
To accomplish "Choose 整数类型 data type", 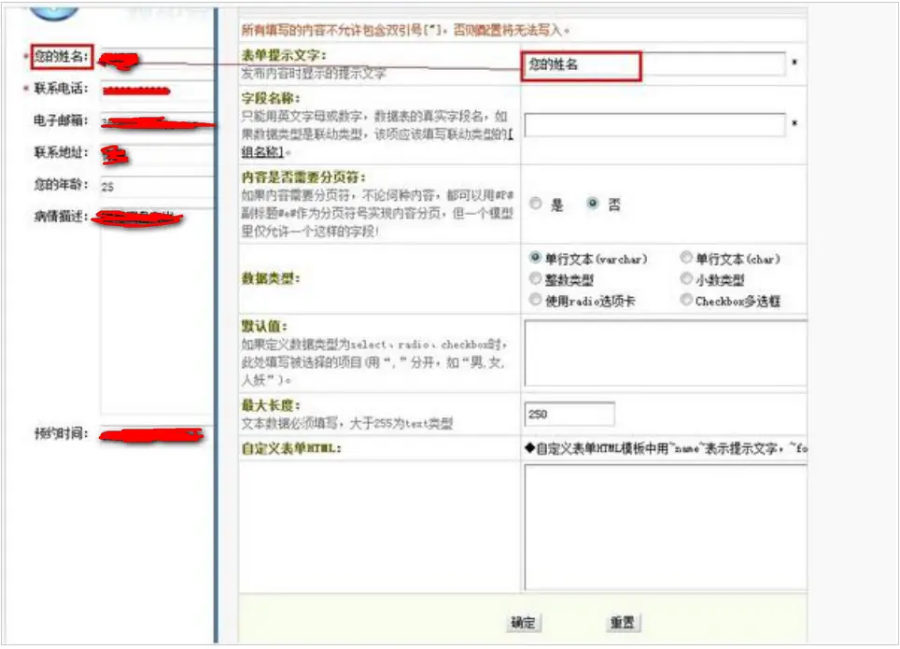I will point(535,278).
